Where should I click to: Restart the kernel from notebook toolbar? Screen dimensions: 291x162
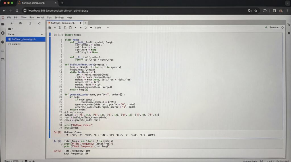(86, 27)
